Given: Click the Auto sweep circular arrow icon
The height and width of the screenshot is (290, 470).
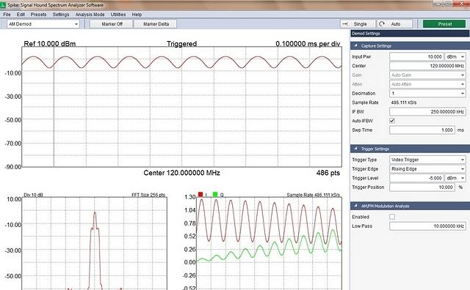Looking at the screenshot, I should click(x=382, y=24).
